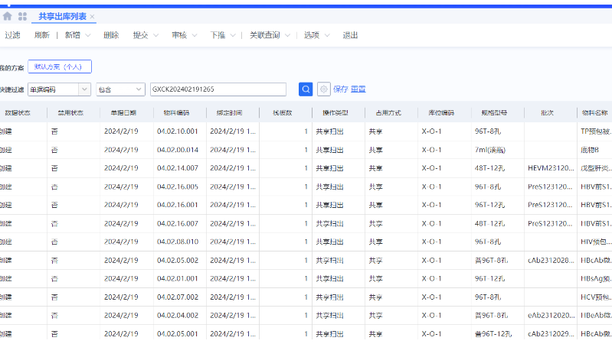Viewport: 612px width, 344px height.
Task: Click the 重置 link
Action: coord(358,89)
